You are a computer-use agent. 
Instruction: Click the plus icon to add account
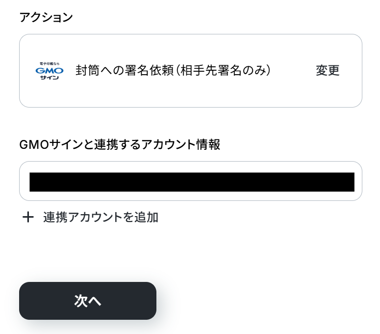(x=28, y=217)
